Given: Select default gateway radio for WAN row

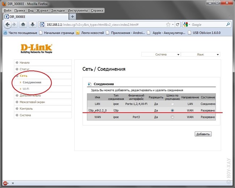Looking at the screenshot, I should coord(172,117).
